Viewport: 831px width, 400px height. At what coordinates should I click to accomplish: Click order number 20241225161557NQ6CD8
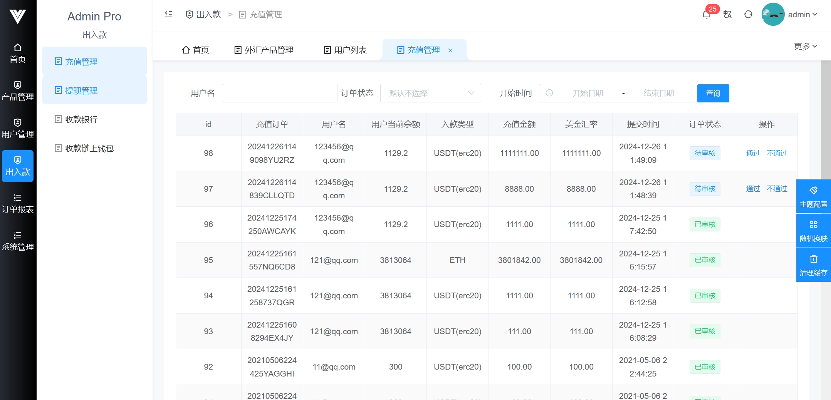[x=272, y=260]
